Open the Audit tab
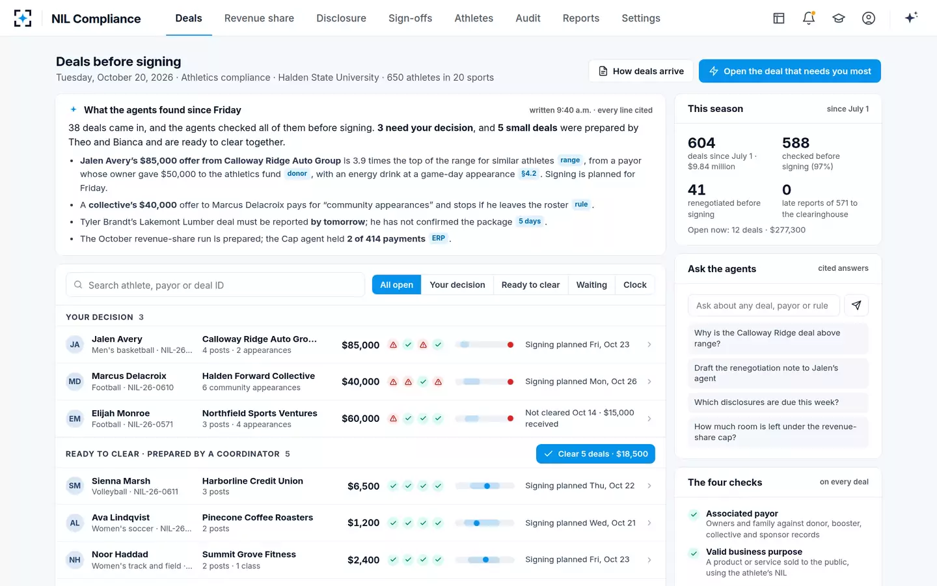Screen dimensions: 937x586 (x=528, y=18)
